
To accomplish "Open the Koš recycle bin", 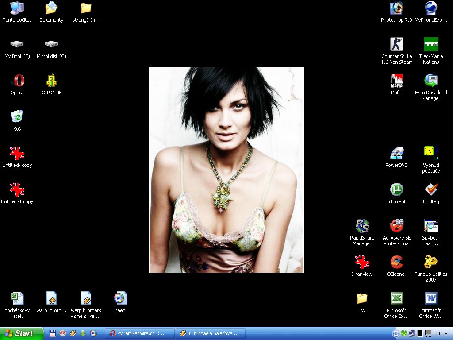I will (17, 117).
